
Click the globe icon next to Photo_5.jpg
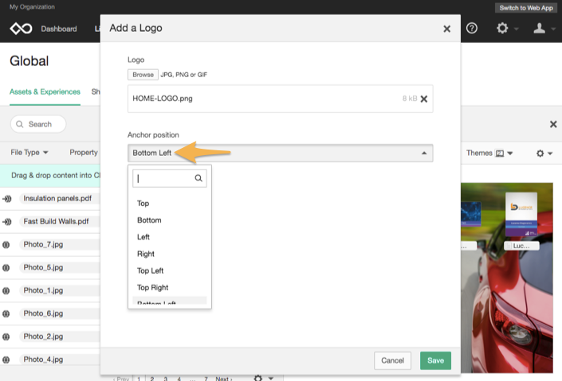[6, 267]
